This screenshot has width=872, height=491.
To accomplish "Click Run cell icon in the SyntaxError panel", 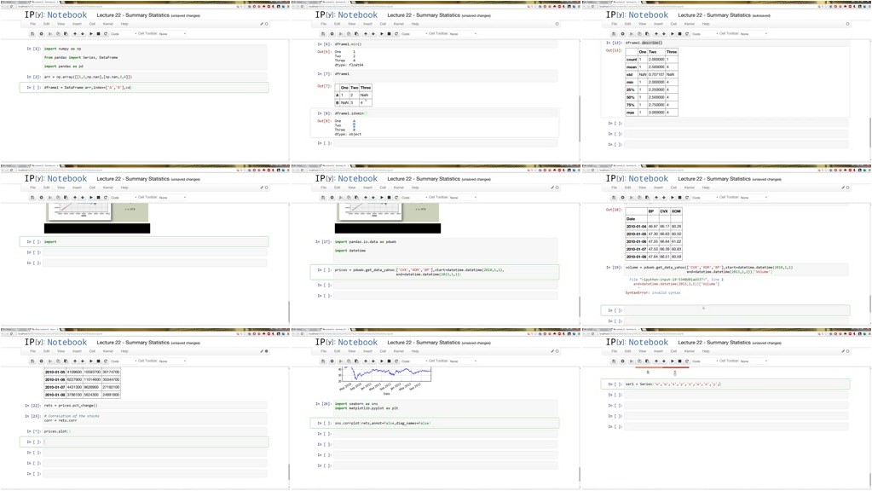I will point(673,197).
